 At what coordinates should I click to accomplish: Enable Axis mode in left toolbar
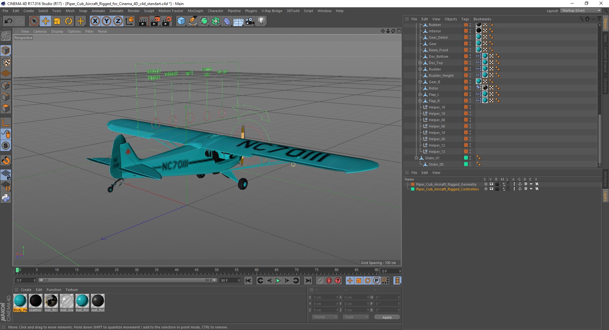click(6, 123)
